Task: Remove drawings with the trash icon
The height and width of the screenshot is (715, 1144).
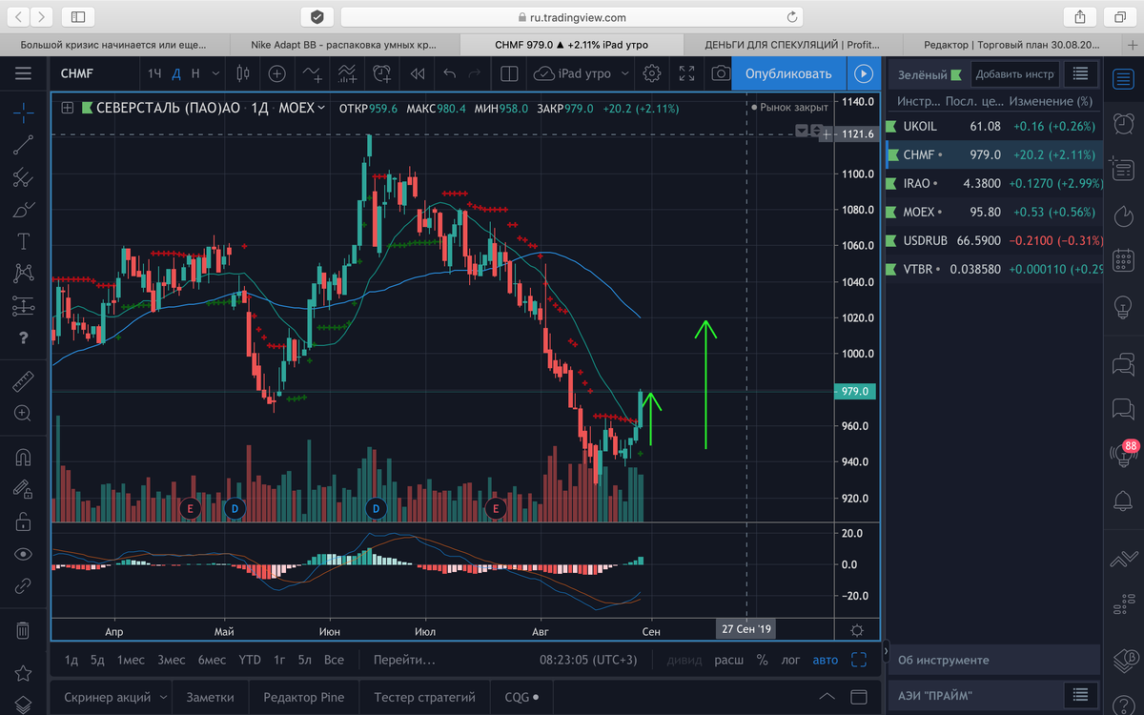Action: 24,629
